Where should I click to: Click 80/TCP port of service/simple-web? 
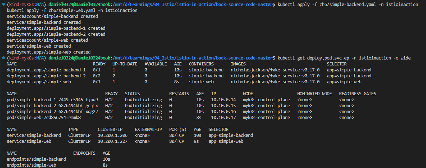click(177, 141)
